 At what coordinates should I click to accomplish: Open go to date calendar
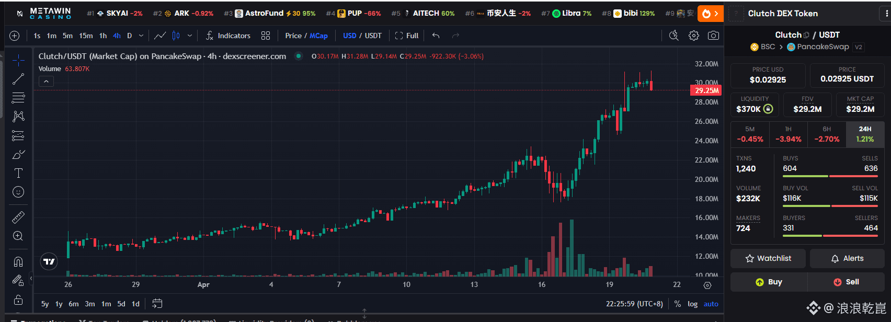click(157, 303)
